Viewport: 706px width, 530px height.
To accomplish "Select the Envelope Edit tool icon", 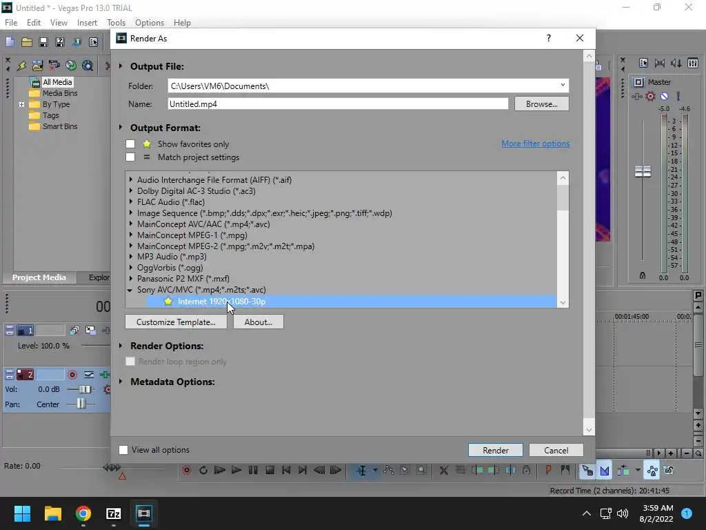I will (x=389, y=471).
